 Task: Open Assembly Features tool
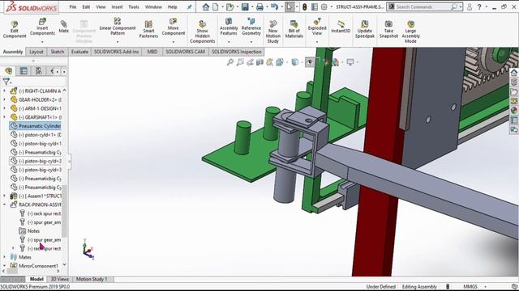coord(229,27)
